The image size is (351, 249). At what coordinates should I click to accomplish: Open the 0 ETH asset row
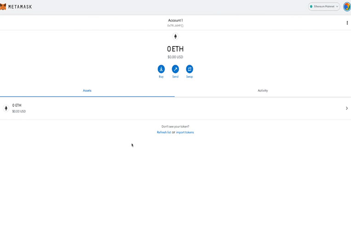pos(176,108)
